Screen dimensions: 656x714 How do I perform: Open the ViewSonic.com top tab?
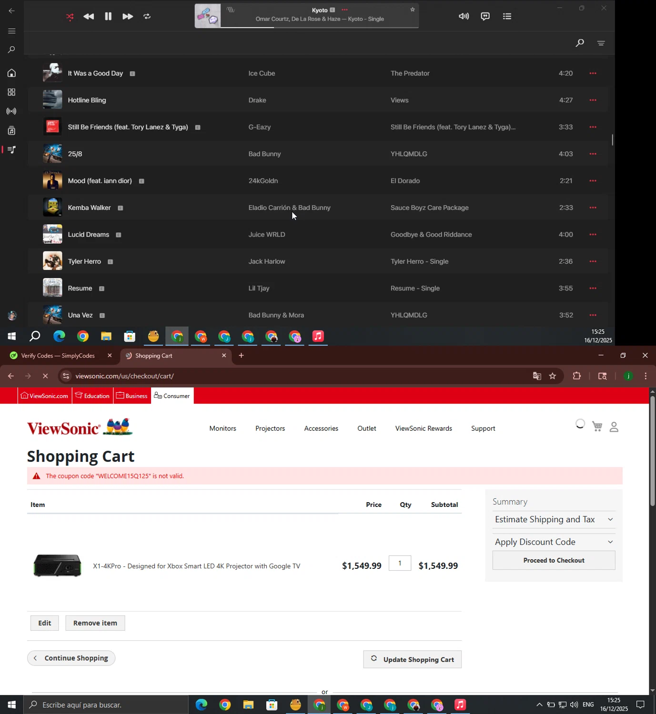tap(45, 396)
